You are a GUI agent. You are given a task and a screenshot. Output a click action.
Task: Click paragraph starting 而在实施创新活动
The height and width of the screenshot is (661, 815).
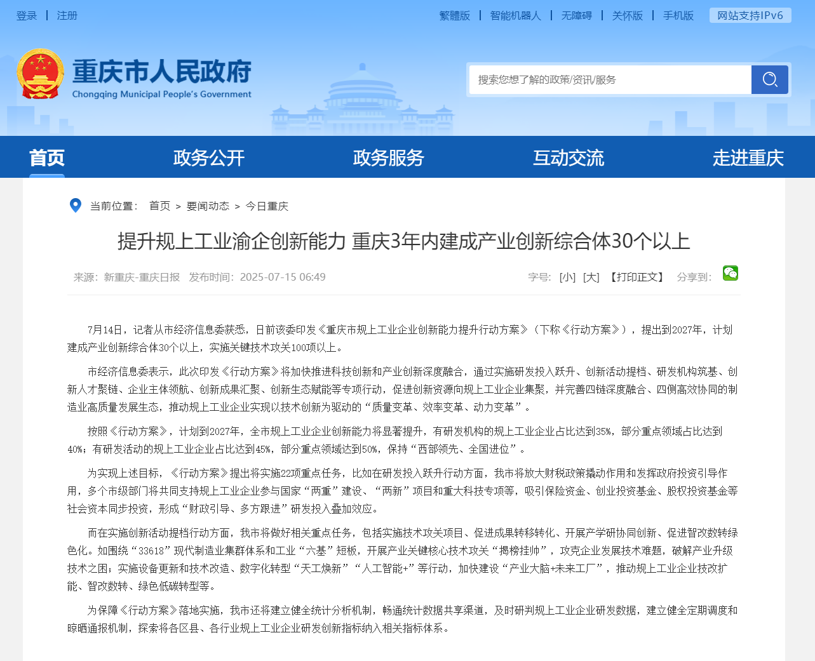click(404, 559)
